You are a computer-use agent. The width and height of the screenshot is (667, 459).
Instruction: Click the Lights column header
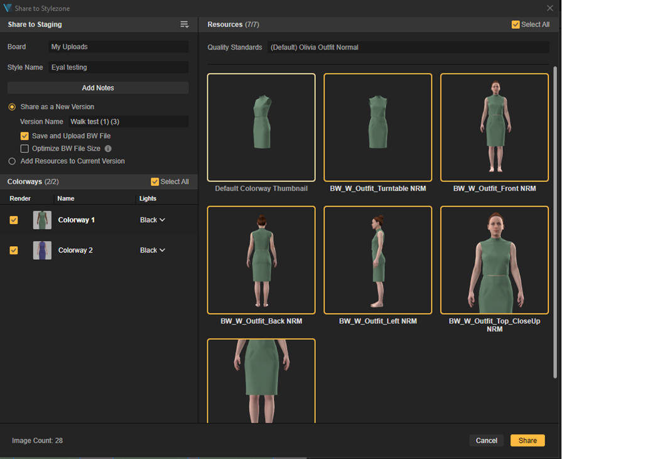pos(148,198)
